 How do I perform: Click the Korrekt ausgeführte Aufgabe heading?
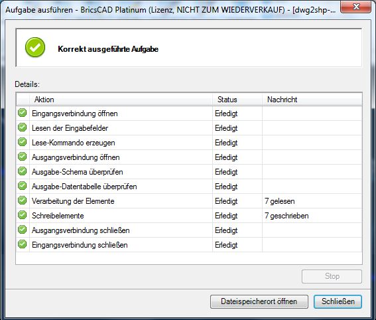(108, 49)
